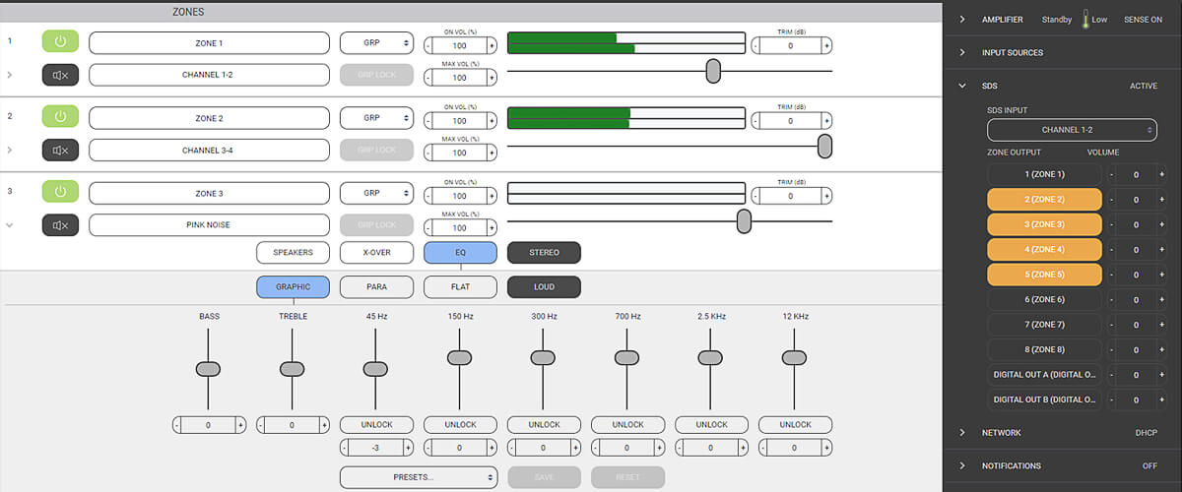Mute Zone 2 speaker icon
This screenshot has height=492, width=1182.
(x=60, y=150)
